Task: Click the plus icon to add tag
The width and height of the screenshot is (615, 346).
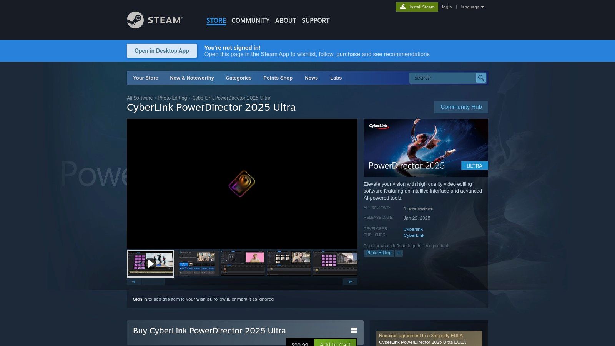Action: 399,253
